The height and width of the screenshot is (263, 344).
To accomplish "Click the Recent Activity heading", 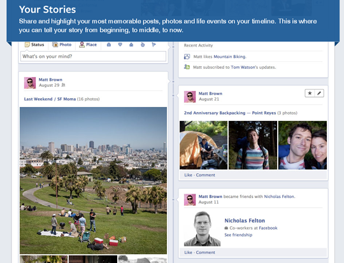I will pos(198,45).
